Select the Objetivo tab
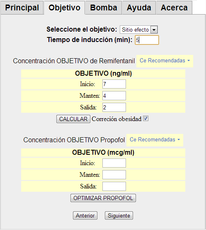 65,8
